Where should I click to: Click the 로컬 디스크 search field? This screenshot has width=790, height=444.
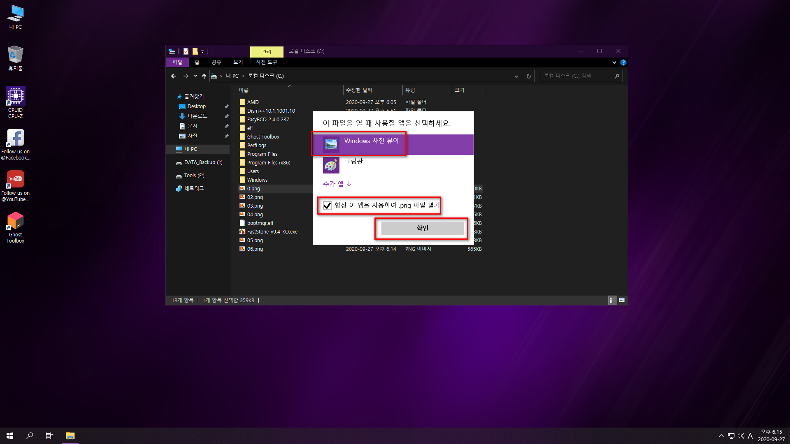pos(576,76)
